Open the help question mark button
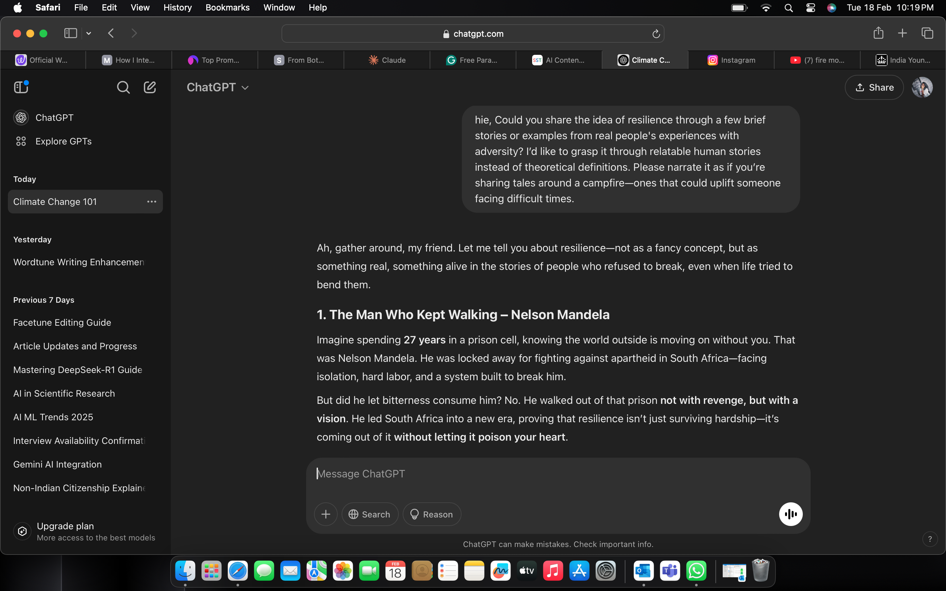Screen dimensions: 946x591 click(930, 539)
